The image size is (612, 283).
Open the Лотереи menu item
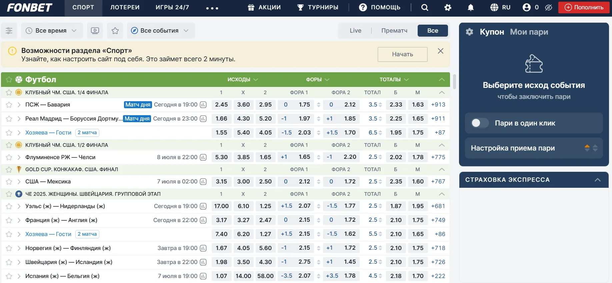tap(125, 7)
